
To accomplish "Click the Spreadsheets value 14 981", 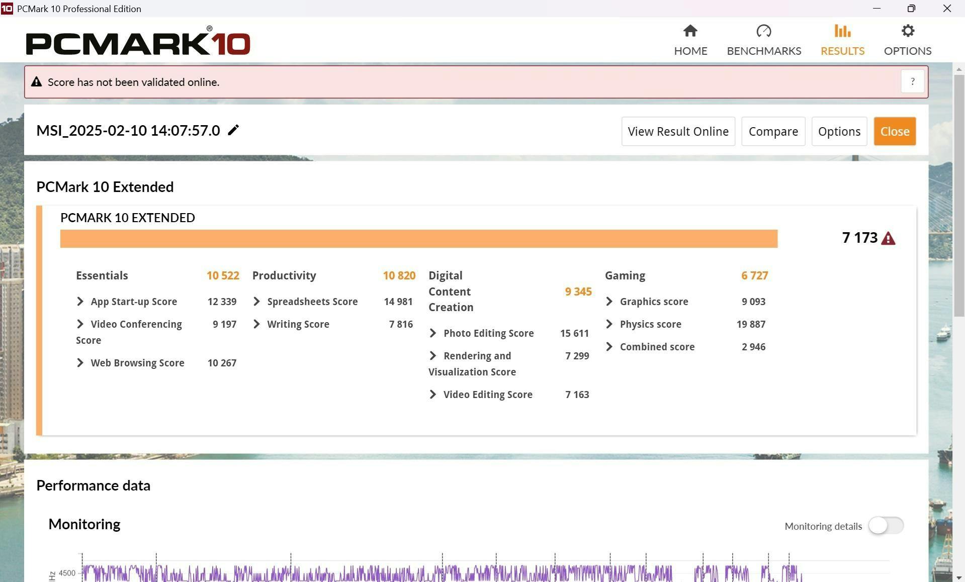I will coord(398,302).
